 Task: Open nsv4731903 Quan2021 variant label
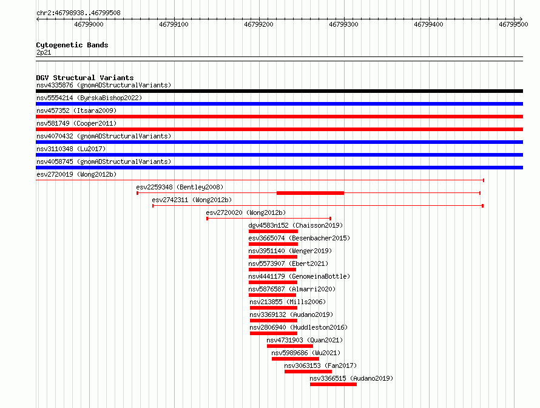coord(305,340)
